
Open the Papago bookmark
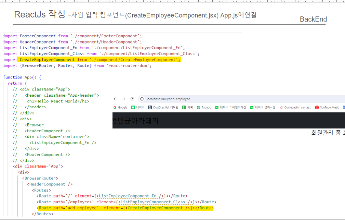coord(204,107)
